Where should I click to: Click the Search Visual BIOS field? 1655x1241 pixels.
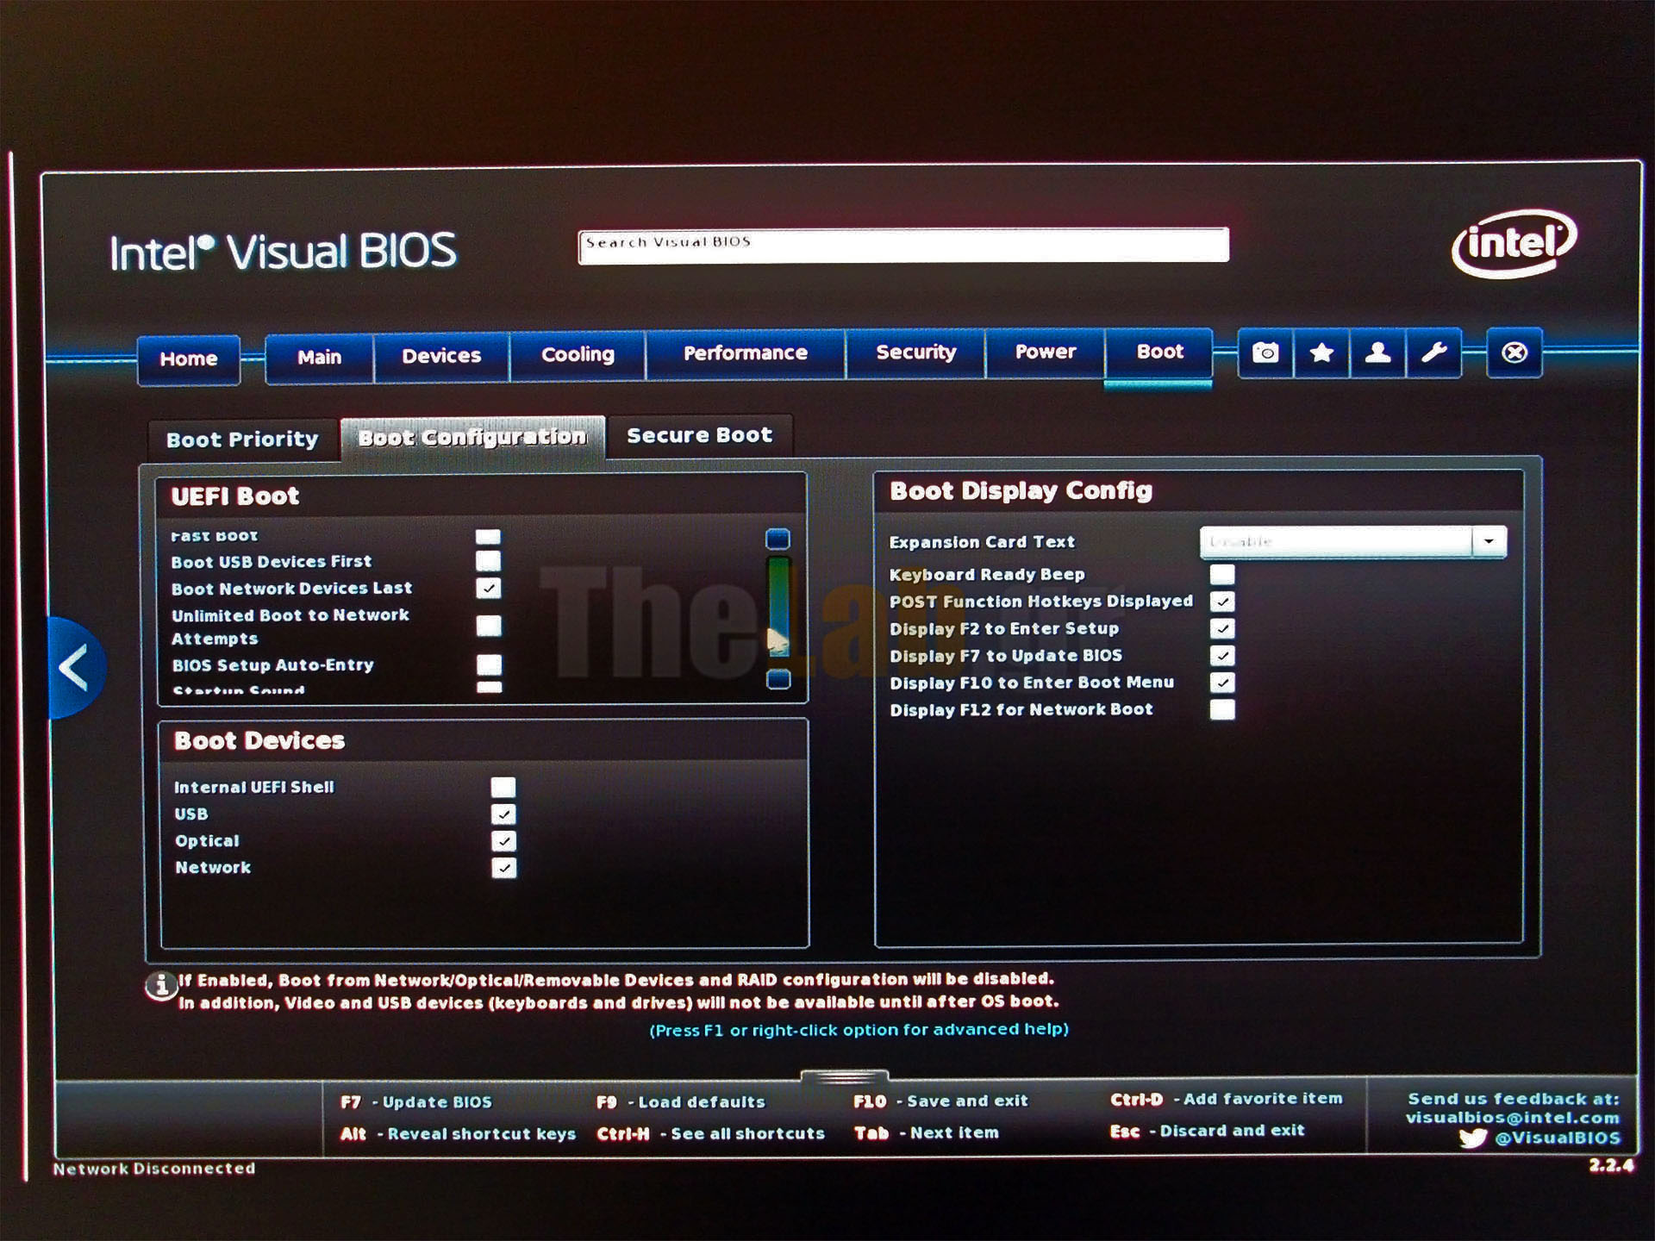click(x=902, y=245)
